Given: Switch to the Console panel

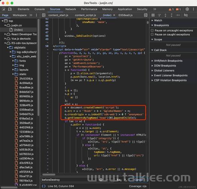Looking at the screenshot, I should coord(40,9).
